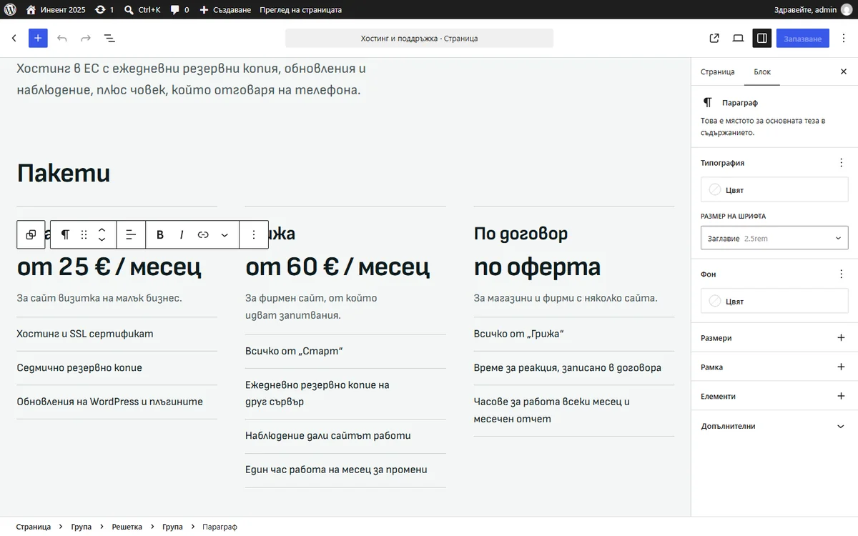The width and height of the screenshot is (858, 536).
Task: Go back using the editor back arrow
Action: [x=14, y=38]
